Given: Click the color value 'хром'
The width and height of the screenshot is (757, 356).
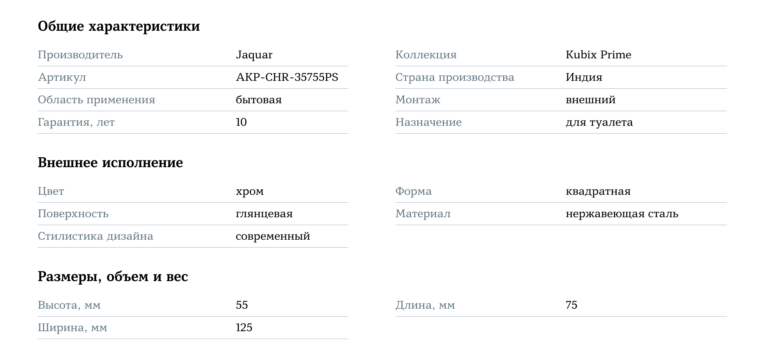Looking at the screenshot, I should point(250,191).
